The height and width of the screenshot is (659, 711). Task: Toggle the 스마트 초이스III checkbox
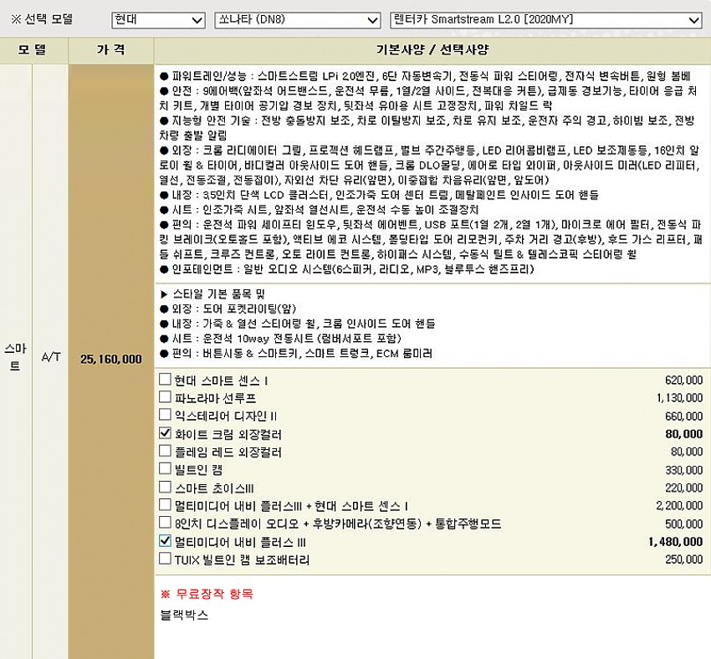coord(165,488)
